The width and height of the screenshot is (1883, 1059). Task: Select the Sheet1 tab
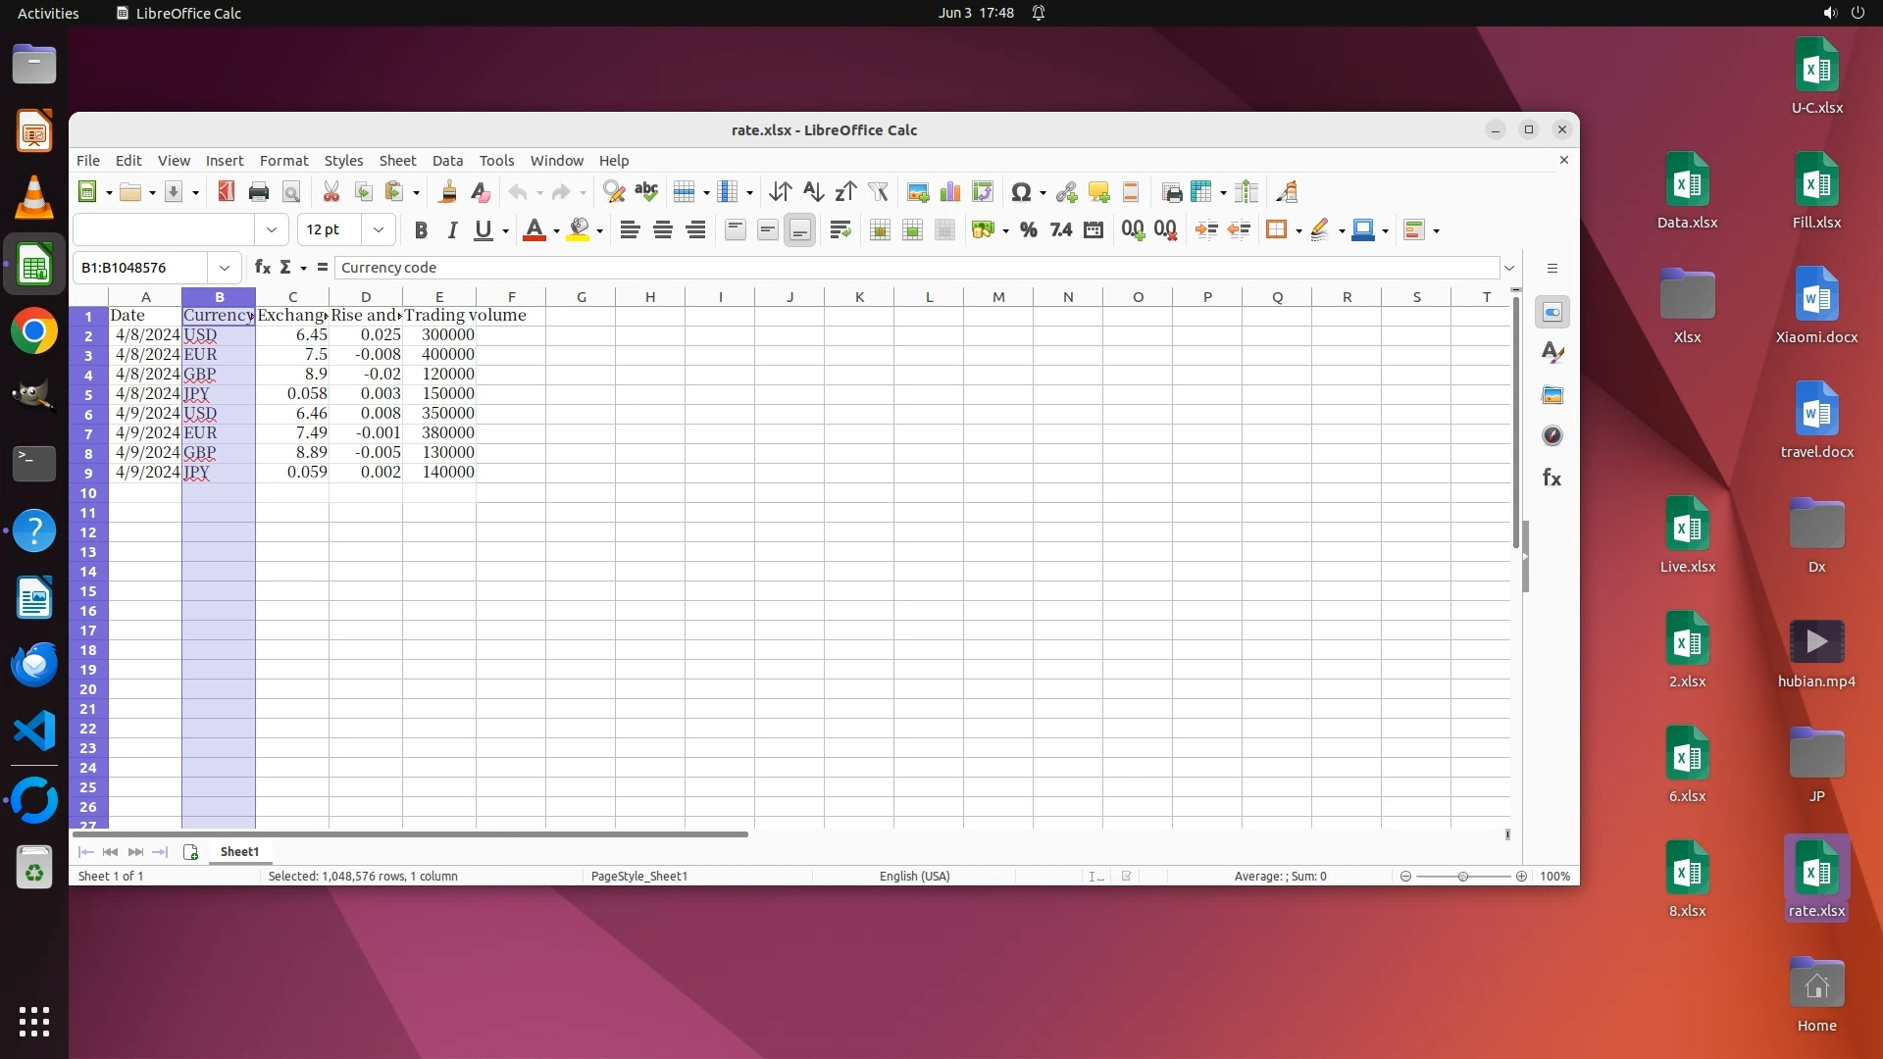[239, 852]
